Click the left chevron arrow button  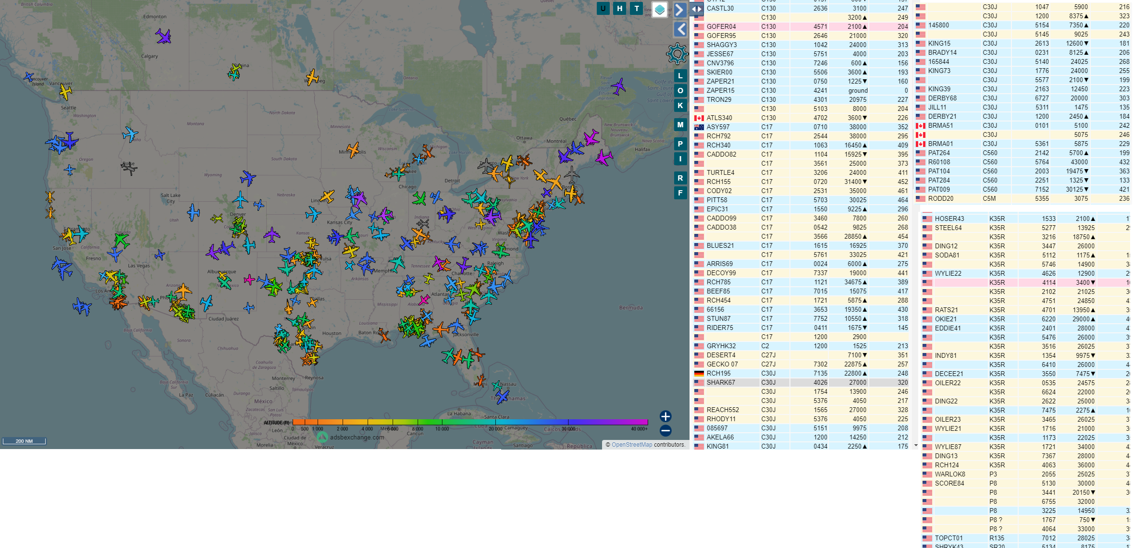coord(680,29)
